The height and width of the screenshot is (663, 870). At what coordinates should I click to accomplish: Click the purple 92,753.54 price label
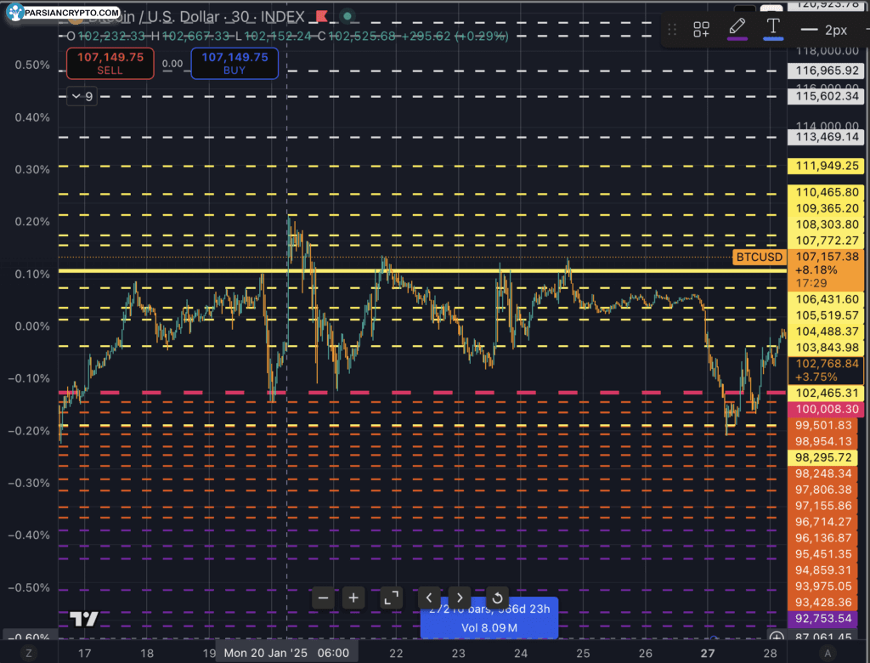(822, 619)
